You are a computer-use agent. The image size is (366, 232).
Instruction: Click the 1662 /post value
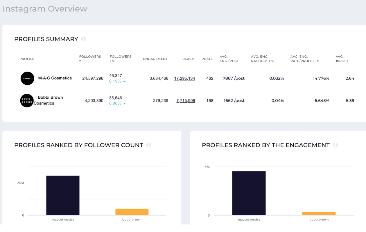click(x=234, y=101)
